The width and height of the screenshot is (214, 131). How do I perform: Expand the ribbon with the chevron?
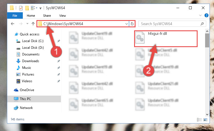point(200,15)
